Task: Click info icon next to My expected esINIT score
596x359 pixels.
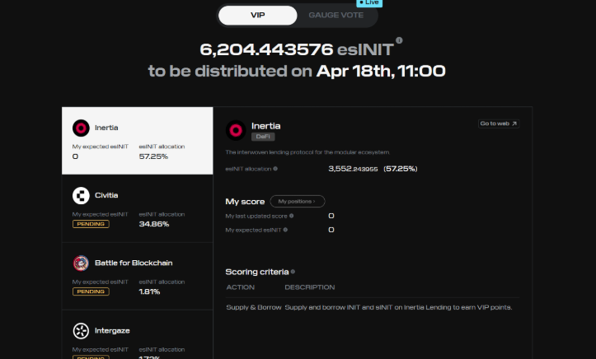Action: coord(285,230)
